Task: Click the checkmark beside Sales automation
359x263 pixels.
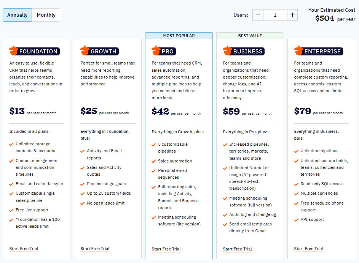Action: [x=153, y=161]
